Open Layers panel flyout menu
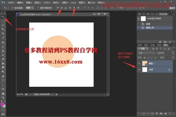Image resolution: width=176 pixels, height=117 pixels. point(174,45)
